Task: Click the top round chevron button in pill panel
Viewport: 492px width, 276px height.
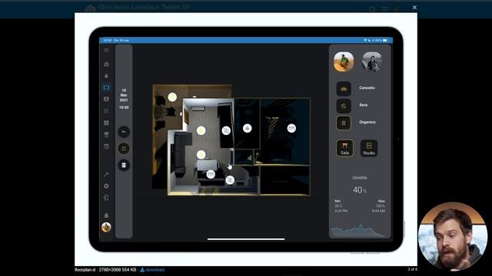Action: point(124,132)
